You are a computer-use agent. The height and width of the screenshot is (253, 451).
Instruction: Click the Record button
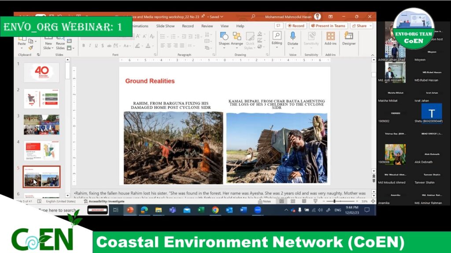click(x=296, y=26)
